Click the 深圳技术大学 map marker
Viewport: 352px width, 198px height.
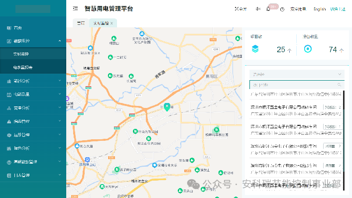click(154, 165)
